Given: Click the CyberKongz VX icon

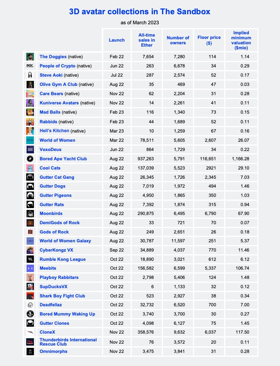Looking at the screenshot, I should click(30, 250).
